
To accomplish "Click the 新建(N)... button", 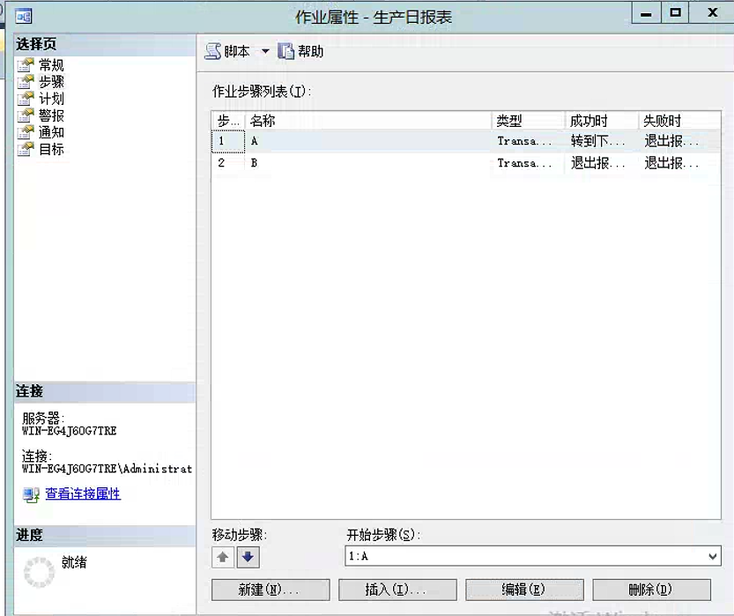I will click(271, 590).
